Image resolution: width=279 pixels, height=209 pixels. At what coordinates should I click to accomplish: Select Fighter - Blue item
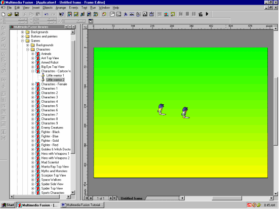50,136
